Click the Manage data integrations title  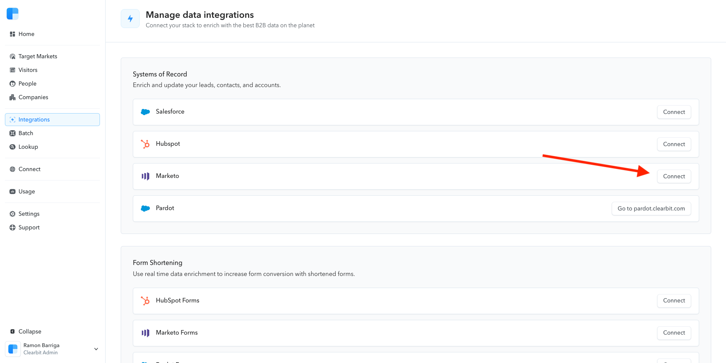[x=200, y=15]
